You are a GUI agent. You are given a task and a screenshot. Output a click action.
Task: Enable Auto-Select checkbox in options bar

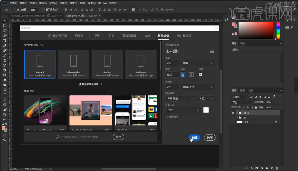15,10
